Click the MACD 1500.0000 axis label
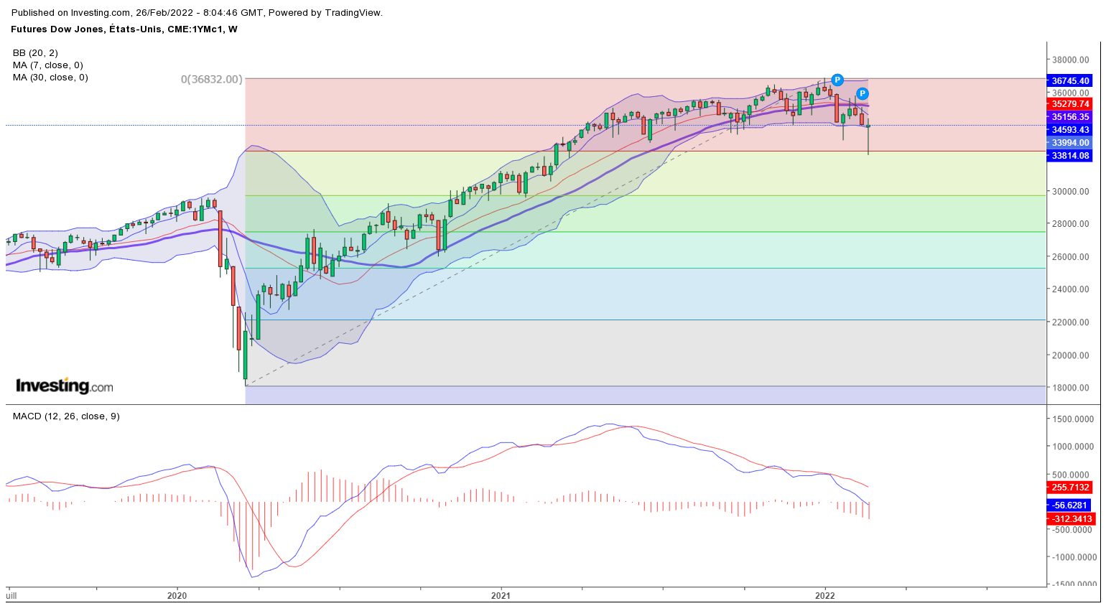Screen dimensions: 1106x606 point(1073,419)
